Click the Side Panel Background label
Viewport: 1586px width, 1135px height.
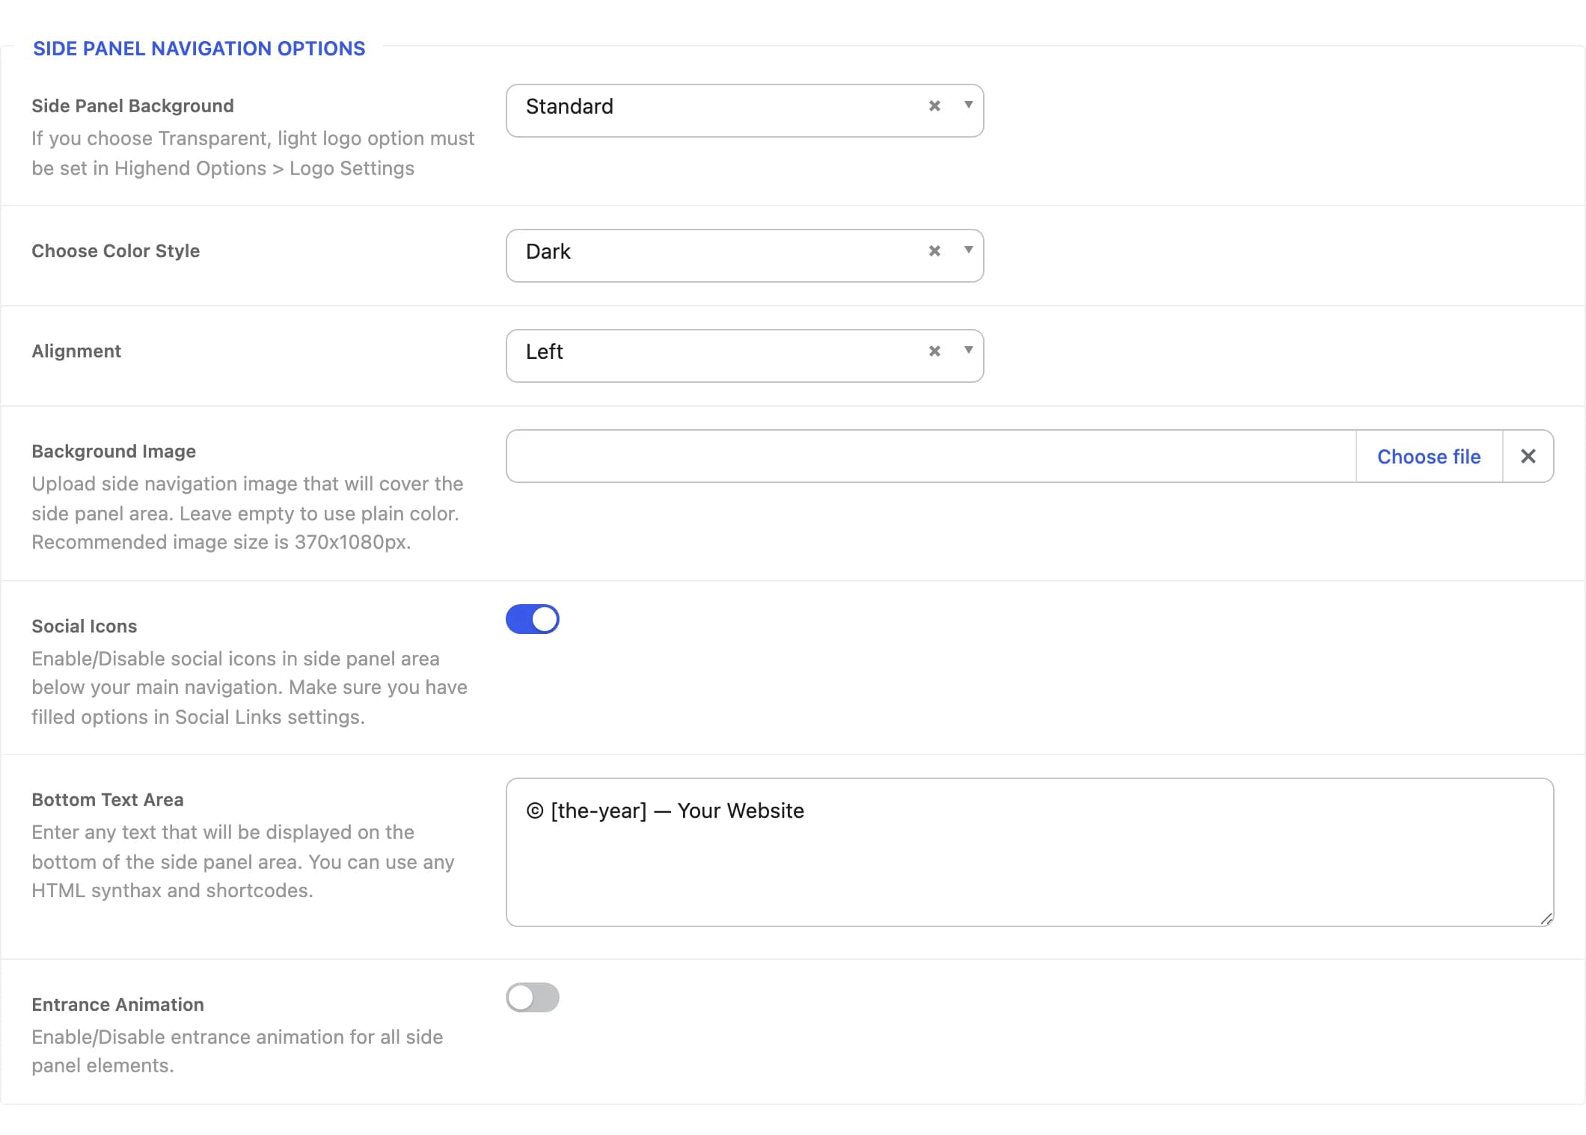[132, 106]
